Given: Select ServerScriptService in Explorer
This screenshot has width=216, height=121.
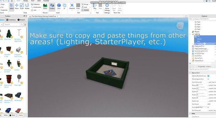Looking at the screenshot, I should pyautogui.click(x=201, y=51).
